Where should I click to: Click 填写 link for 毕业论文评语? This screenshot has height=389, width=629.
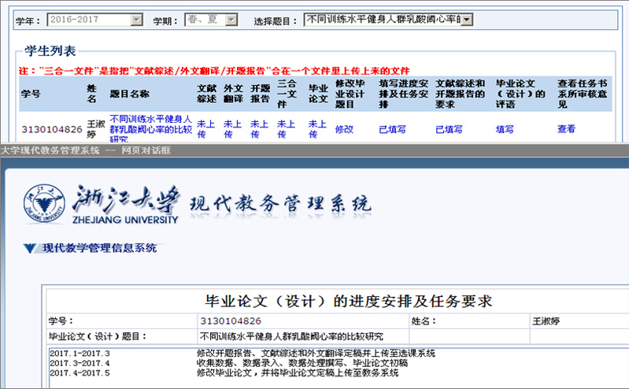pyautogui.click(x=505, y=128)
